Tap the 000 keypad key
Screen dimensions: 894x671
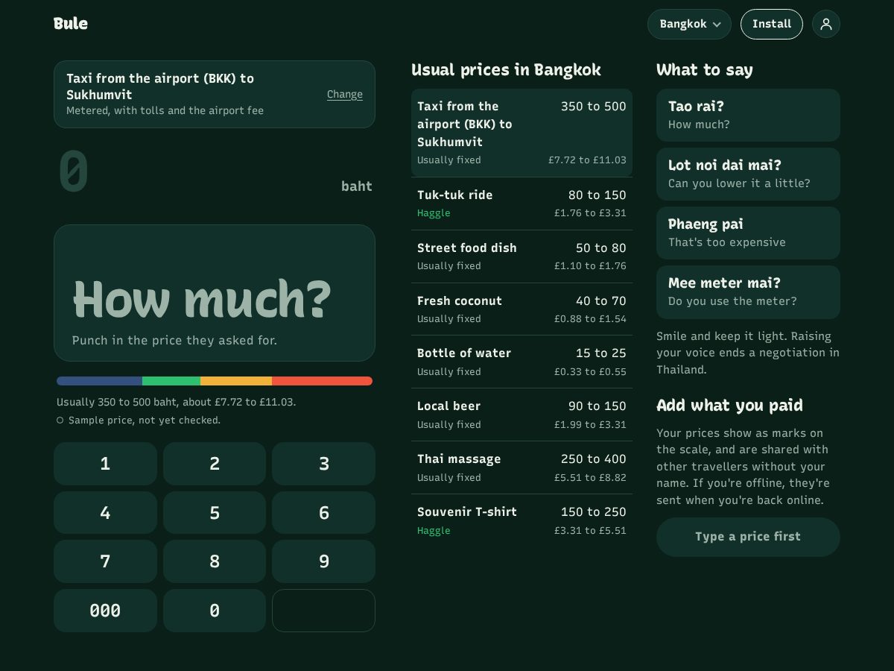point(105,611)
